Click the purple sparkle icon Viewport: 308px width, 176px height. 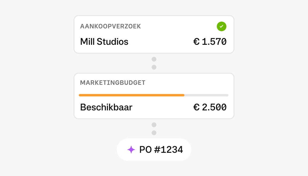tap(131, 150)
